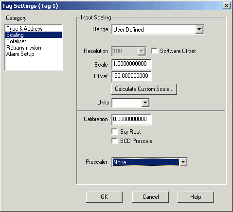Expand the Prescaler dropdown arrow

tap(183, 162)
